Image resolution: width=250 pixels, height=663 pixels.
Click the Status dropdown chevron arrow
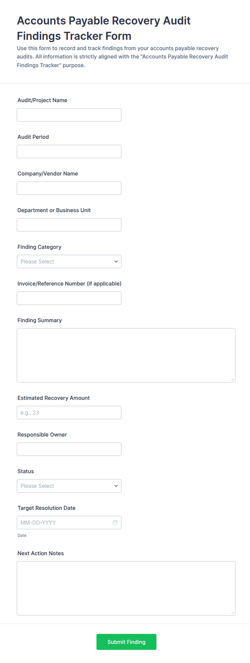(x=116, y=486)
